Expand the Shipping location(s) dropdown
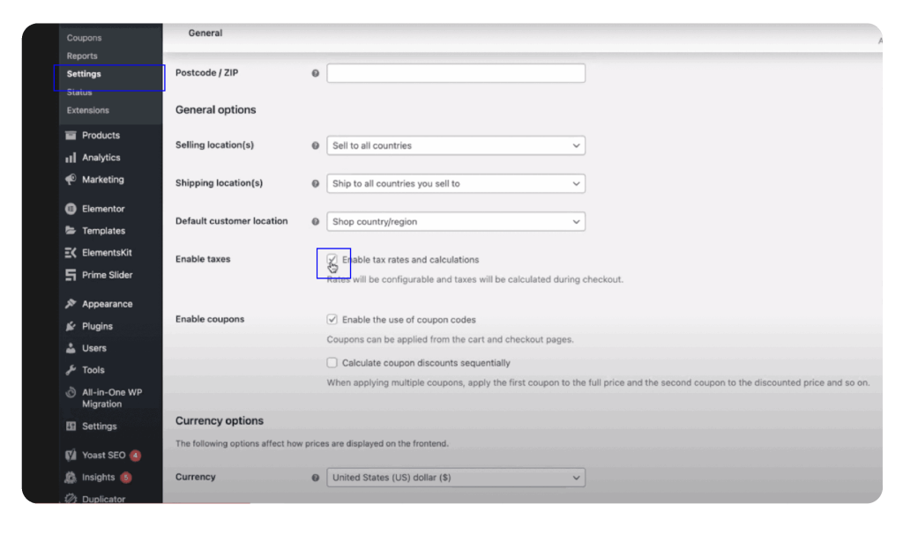This screenshot has height=534, width=903. tap(456, 183)
